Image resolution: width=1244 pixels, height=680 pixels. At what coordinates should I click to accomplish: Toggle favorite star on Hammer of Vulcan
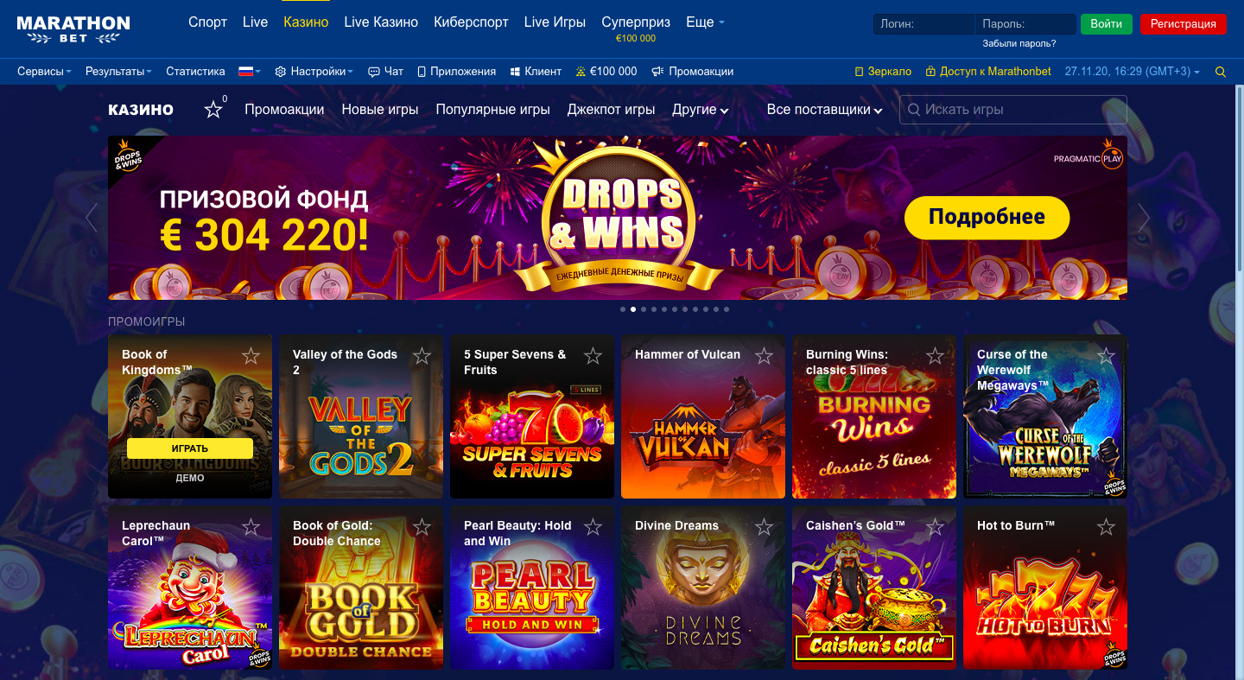point(764,356)
